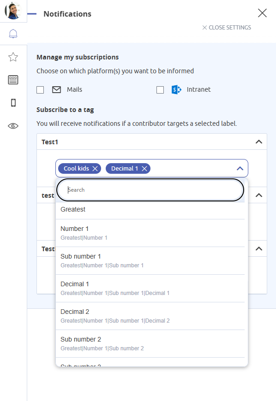Click the Mails envelope icon
Viewport: 276px width, 401px height.
[x=57, y=89]
